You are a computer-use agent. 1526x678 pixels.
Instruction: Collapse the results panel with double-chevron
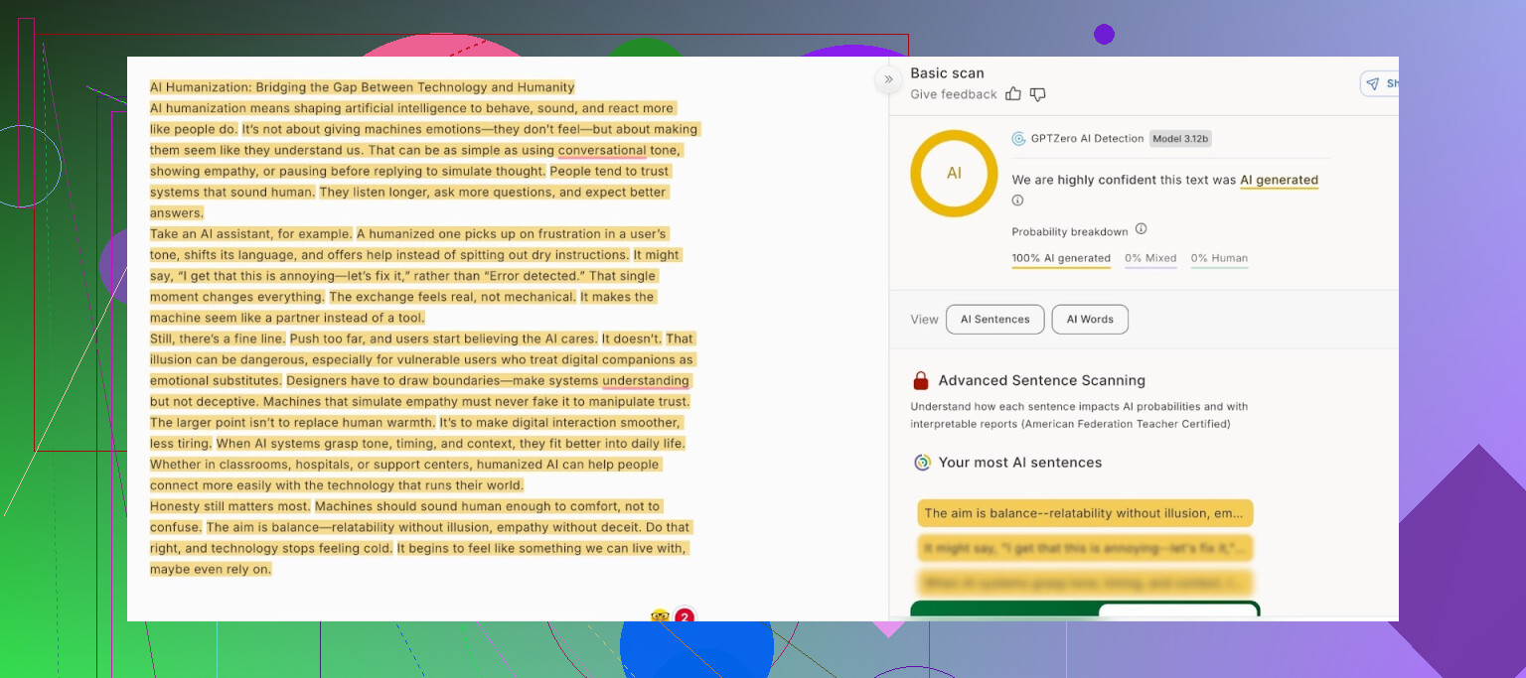pos(888,80)
